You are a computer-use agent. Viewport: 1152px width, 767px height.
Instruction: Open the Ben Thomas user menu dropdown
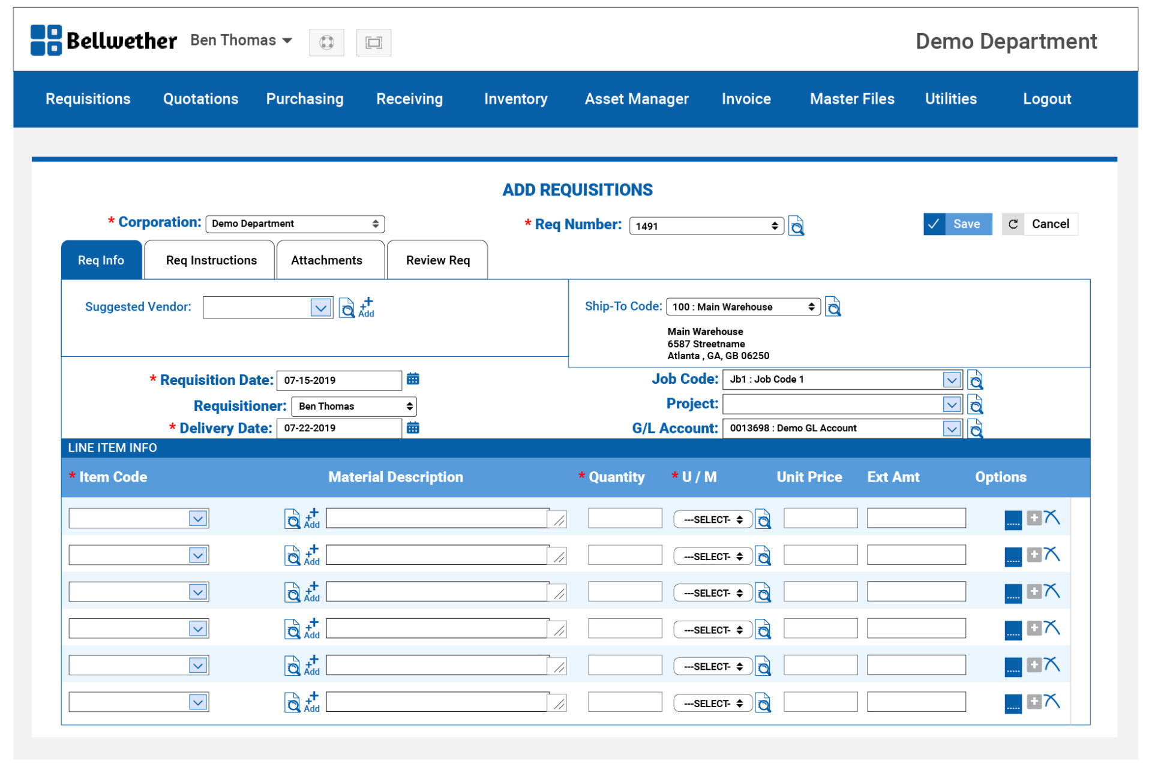pyautogui.click(x=240, y=40)
